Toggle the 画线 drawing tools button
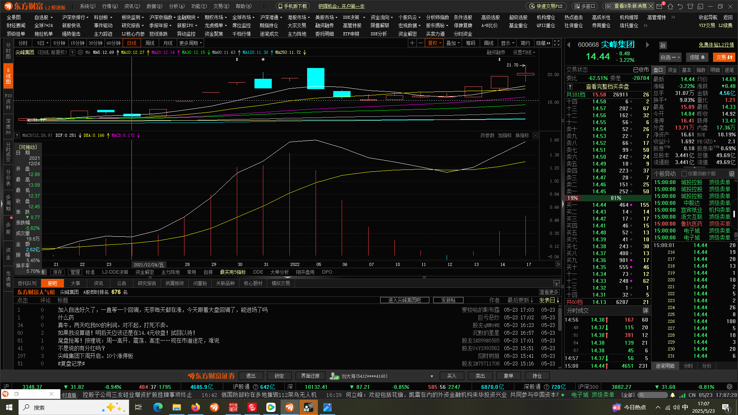 (x=489, y=43)
